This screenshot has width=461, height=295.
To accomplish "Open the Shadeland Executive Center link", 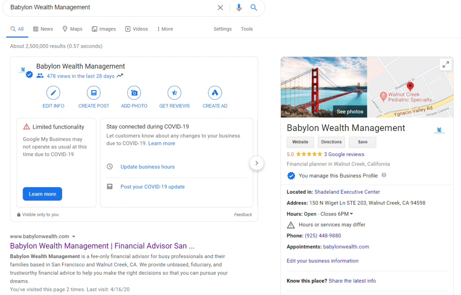I will (x=347, y=192).
